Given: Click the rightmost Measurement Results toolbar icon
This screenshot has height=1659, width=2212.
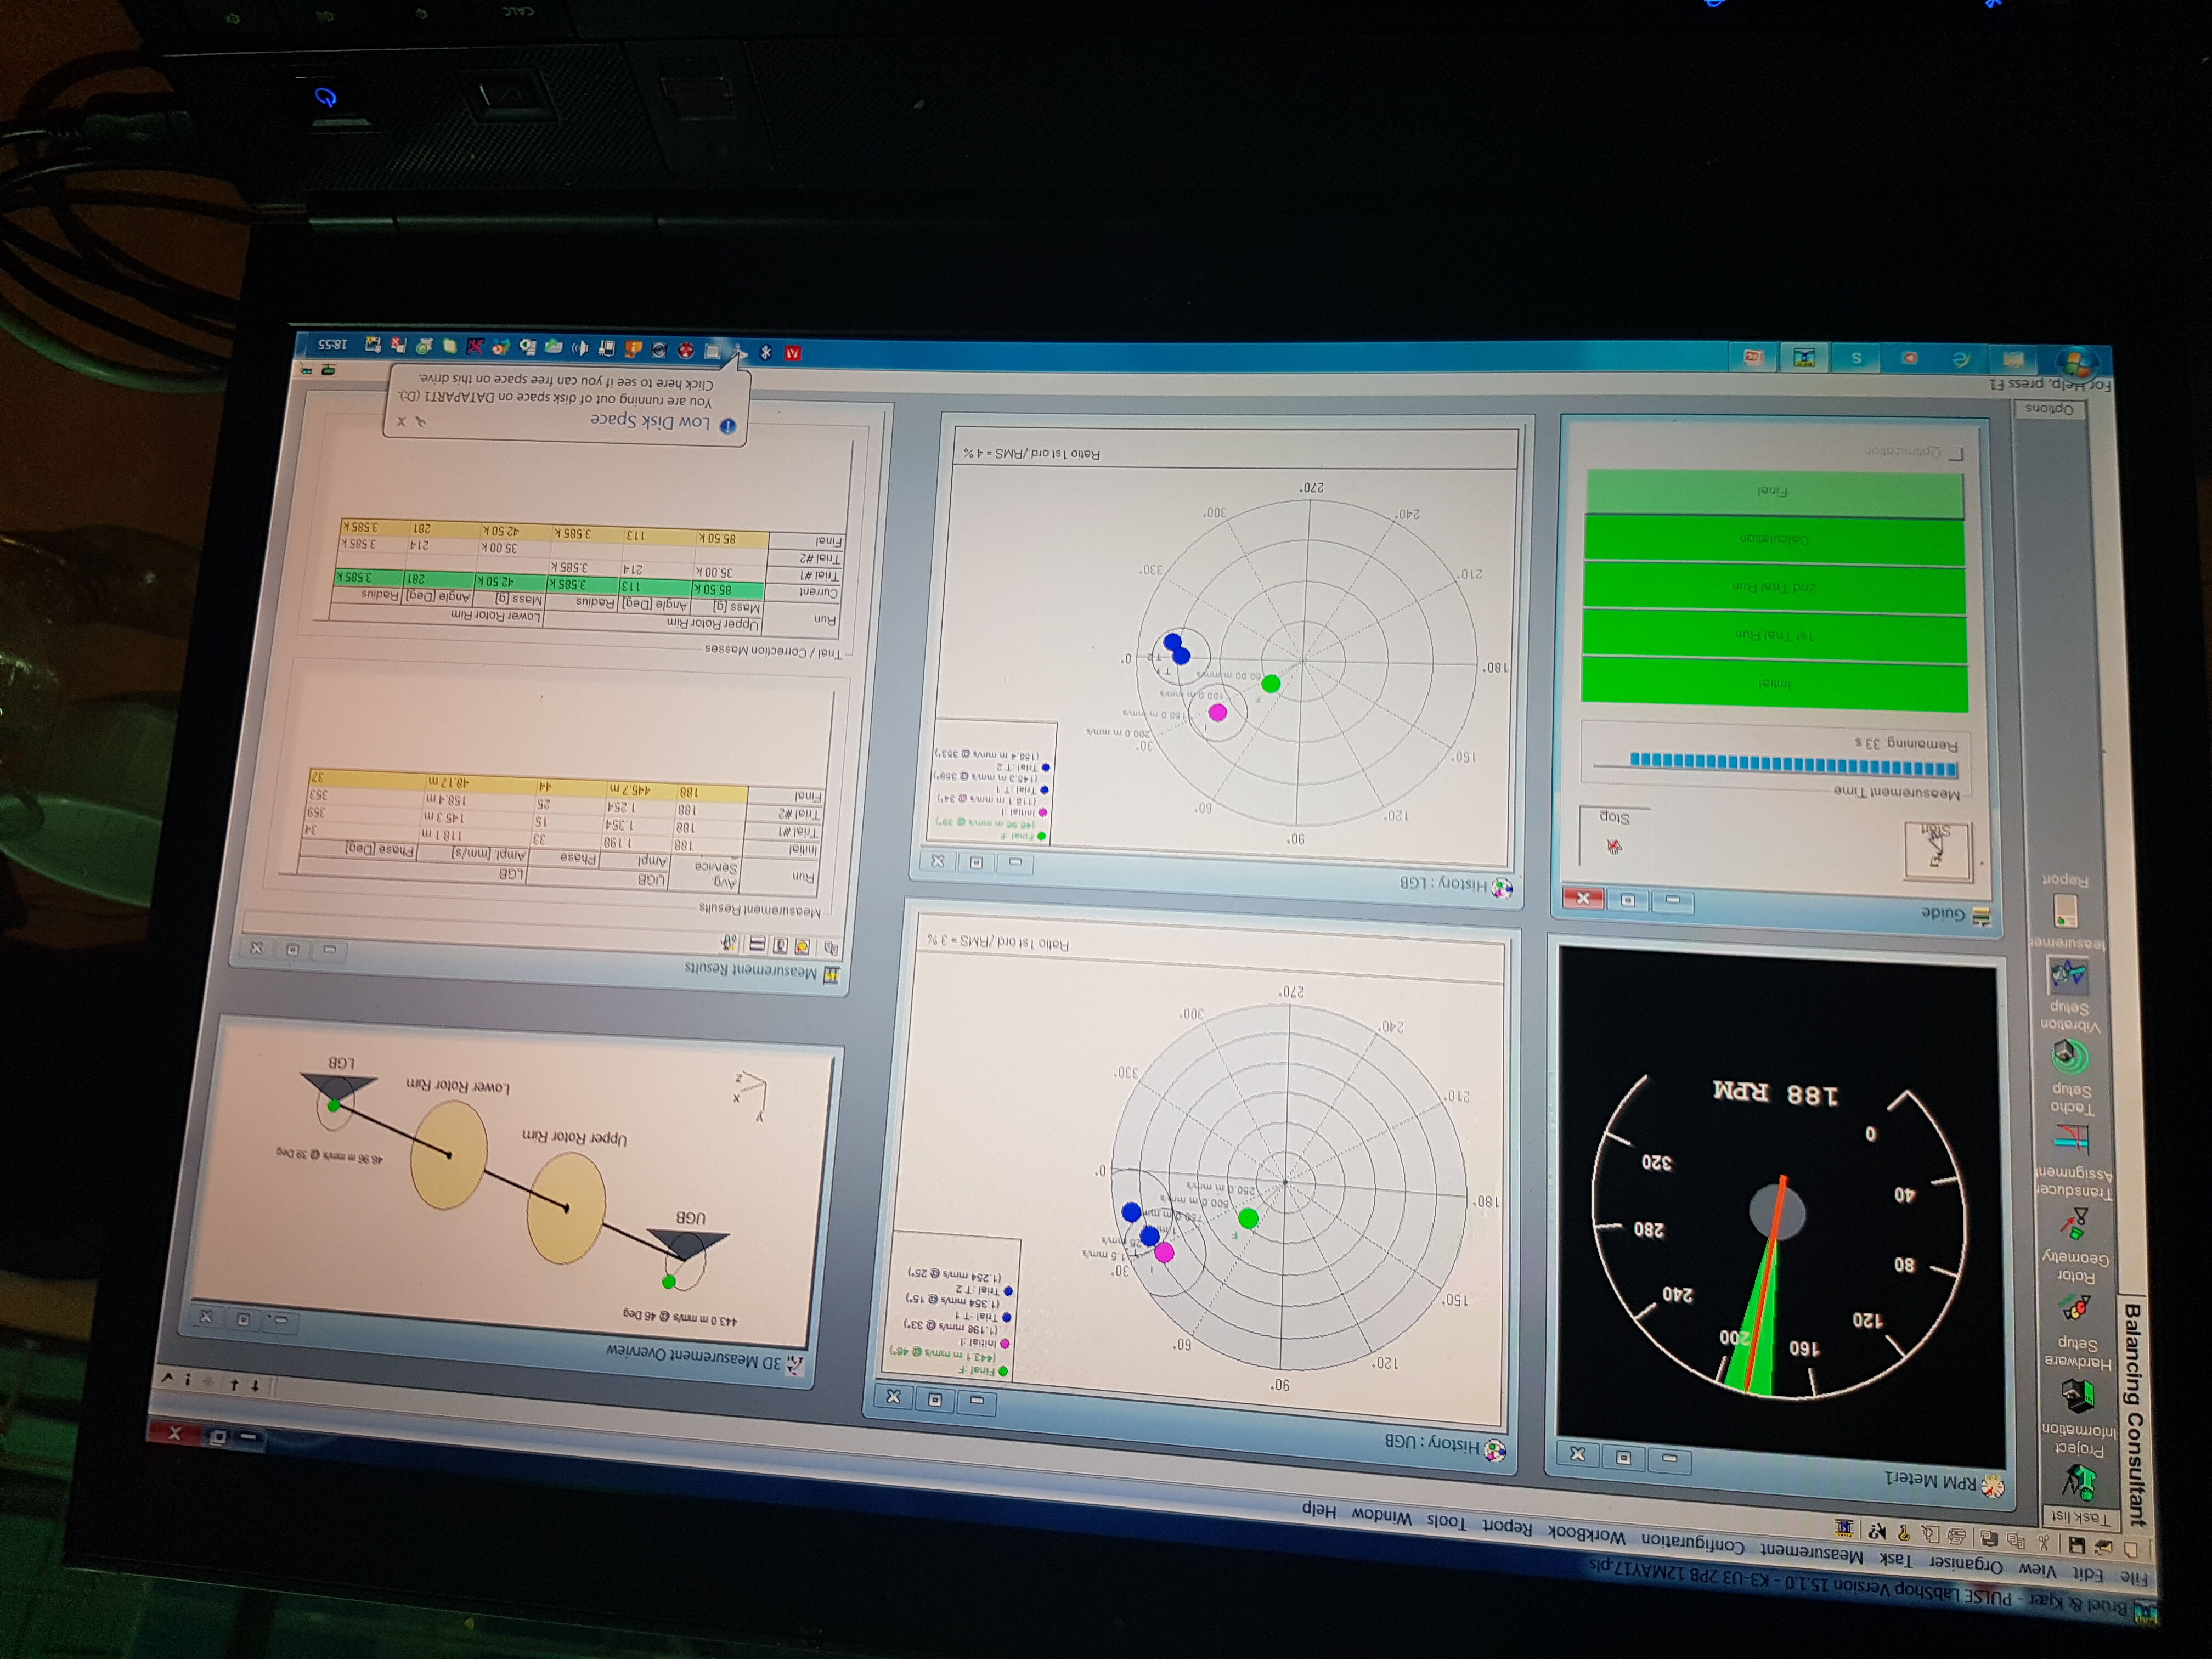Looking at the screenshot, I should [730, 942].
